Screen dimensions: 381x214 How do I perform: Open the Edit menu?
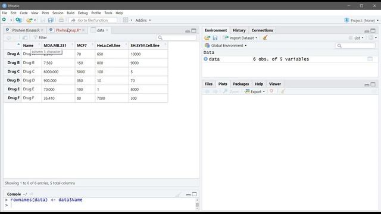click(13, 13)
